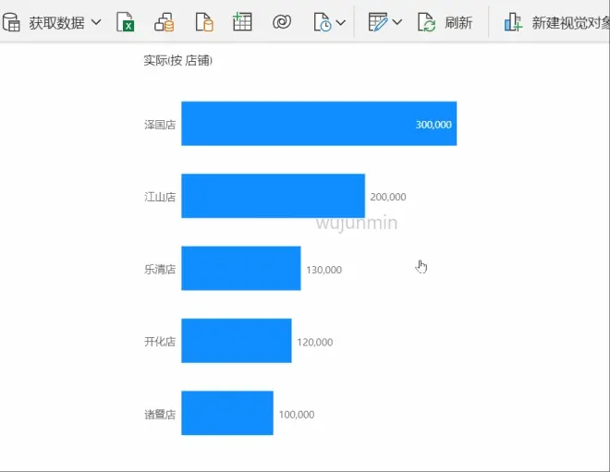610x472 pixels.
Task: Click the 300,000 data label
Action: coord(433,125)
